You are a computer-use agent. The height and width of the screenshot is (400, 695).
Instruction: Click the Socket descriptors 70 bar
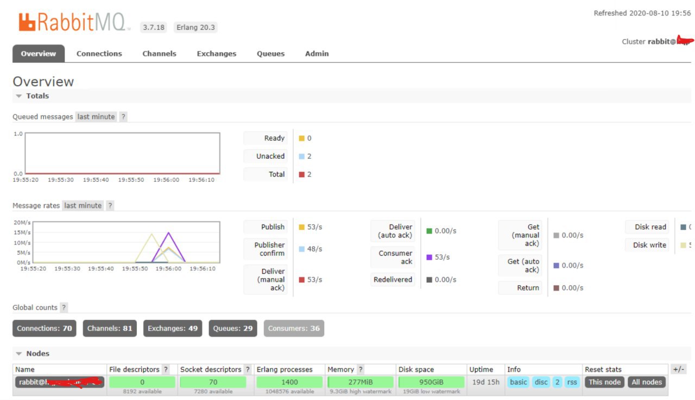pos(213,382)
